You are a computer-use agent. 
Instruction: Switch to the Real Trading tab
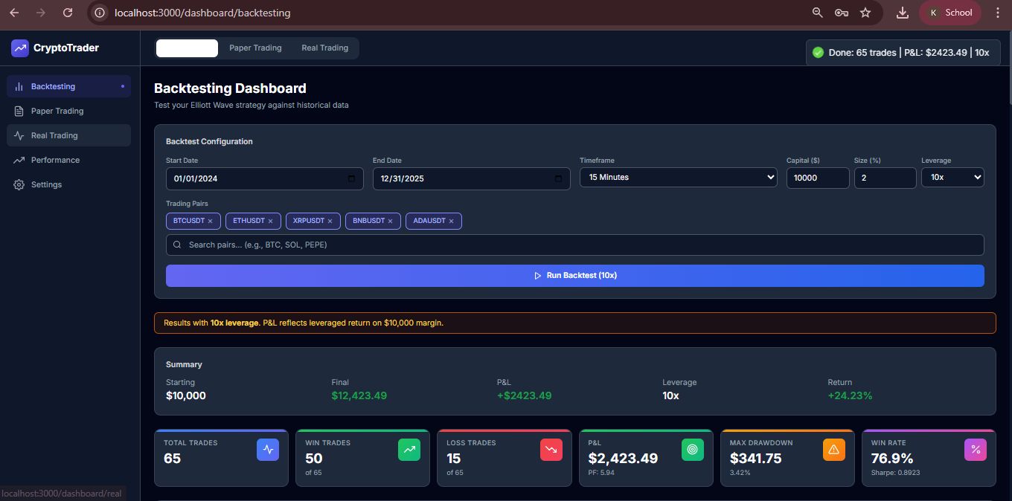(324, 48)
